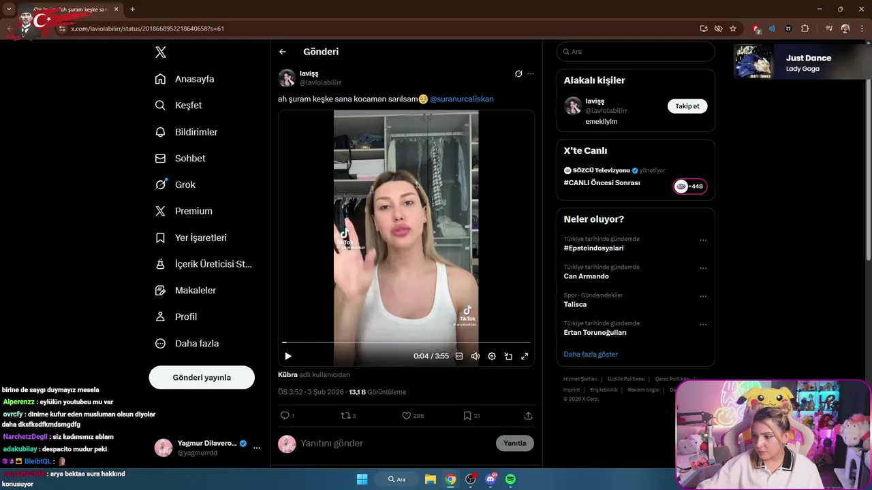Open options for Talisca trend
This screenshot has height=490, width=872.
point(703,297)
